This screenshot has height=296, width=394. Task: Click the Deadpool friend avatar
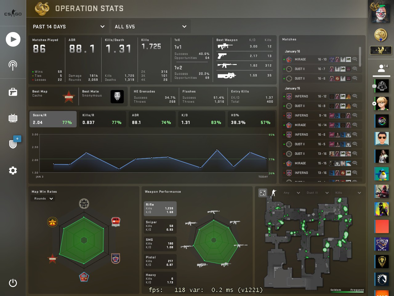[x=382, y=191]
